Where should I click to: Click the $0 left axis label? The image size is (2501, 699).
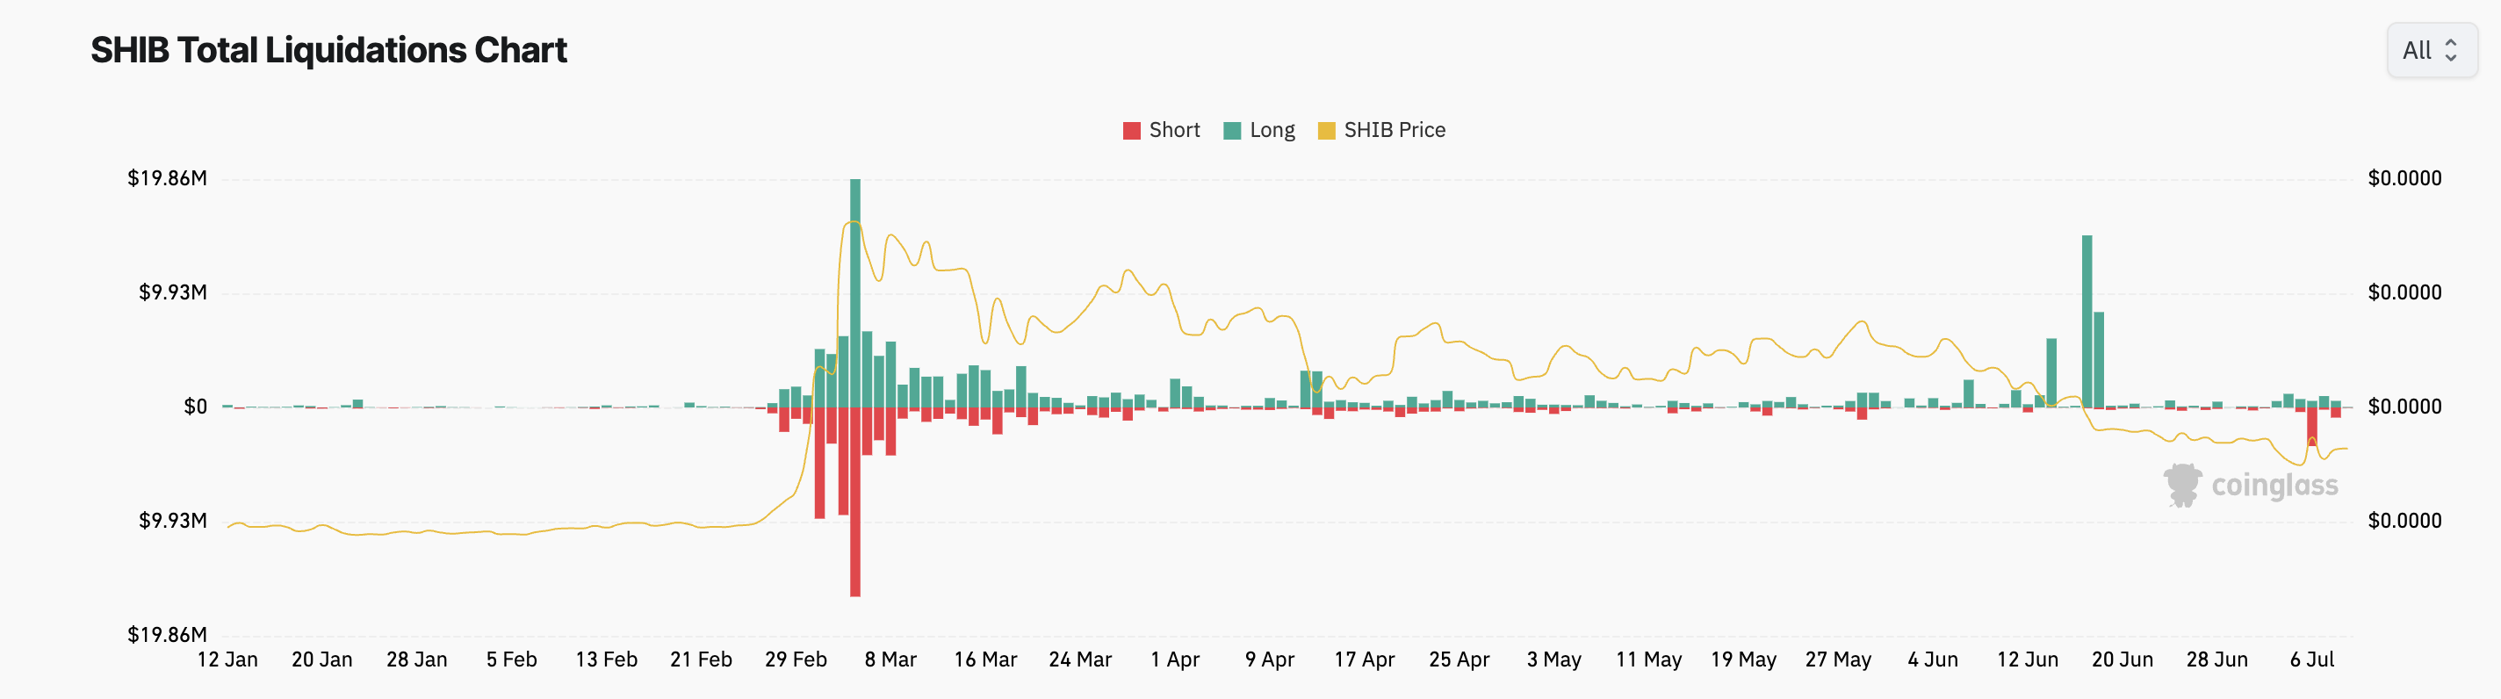tap(195, 407)
